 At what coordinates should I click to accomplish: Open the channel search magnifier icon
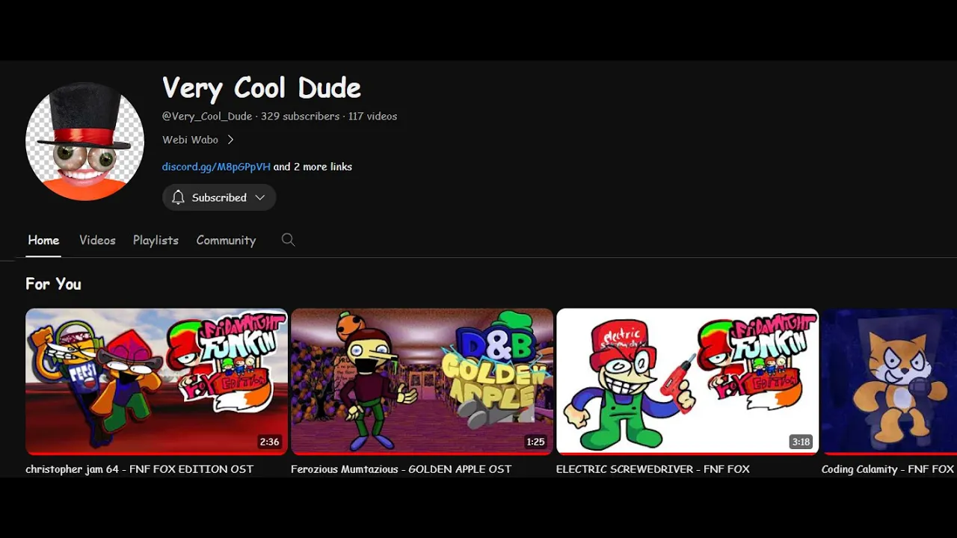(x=288, y=240)
